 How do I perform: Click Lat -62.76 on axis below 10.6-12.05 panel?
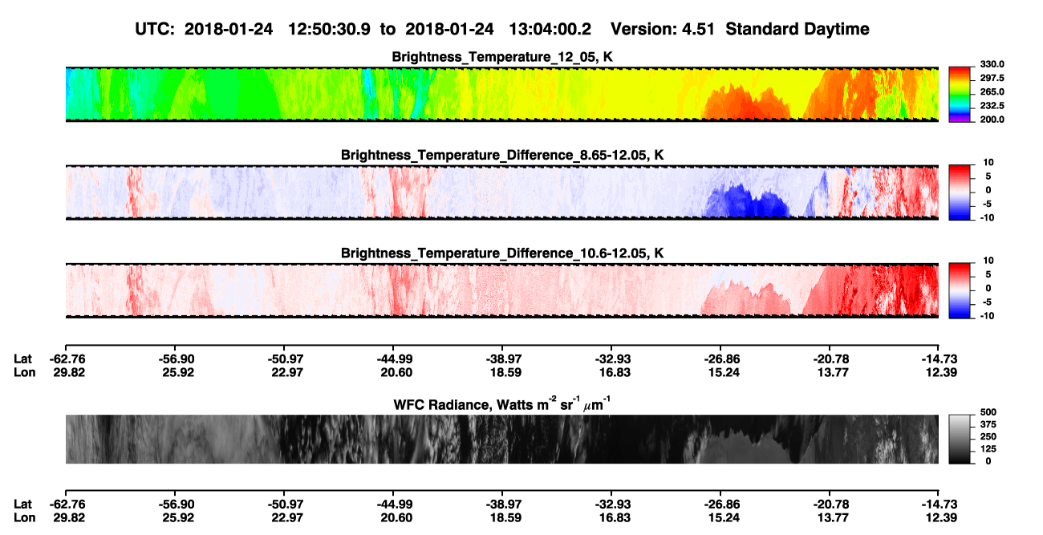(67, 359)
